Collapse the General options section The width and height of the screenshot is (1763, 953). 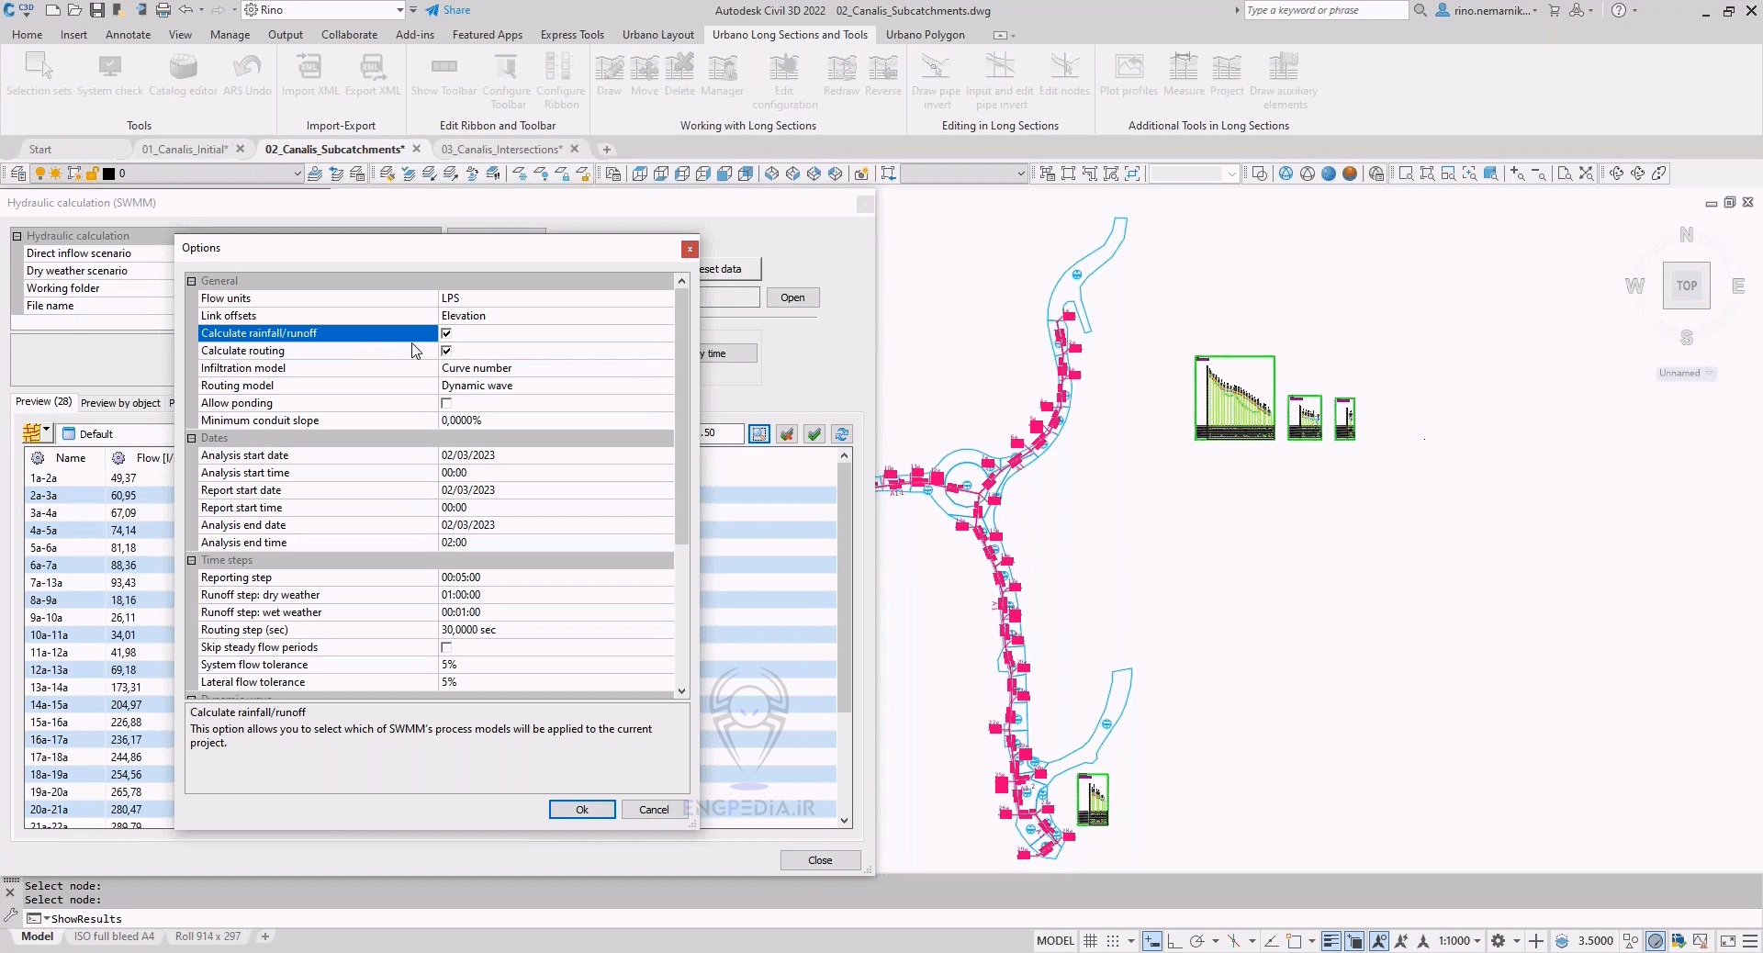coord(192,281)
